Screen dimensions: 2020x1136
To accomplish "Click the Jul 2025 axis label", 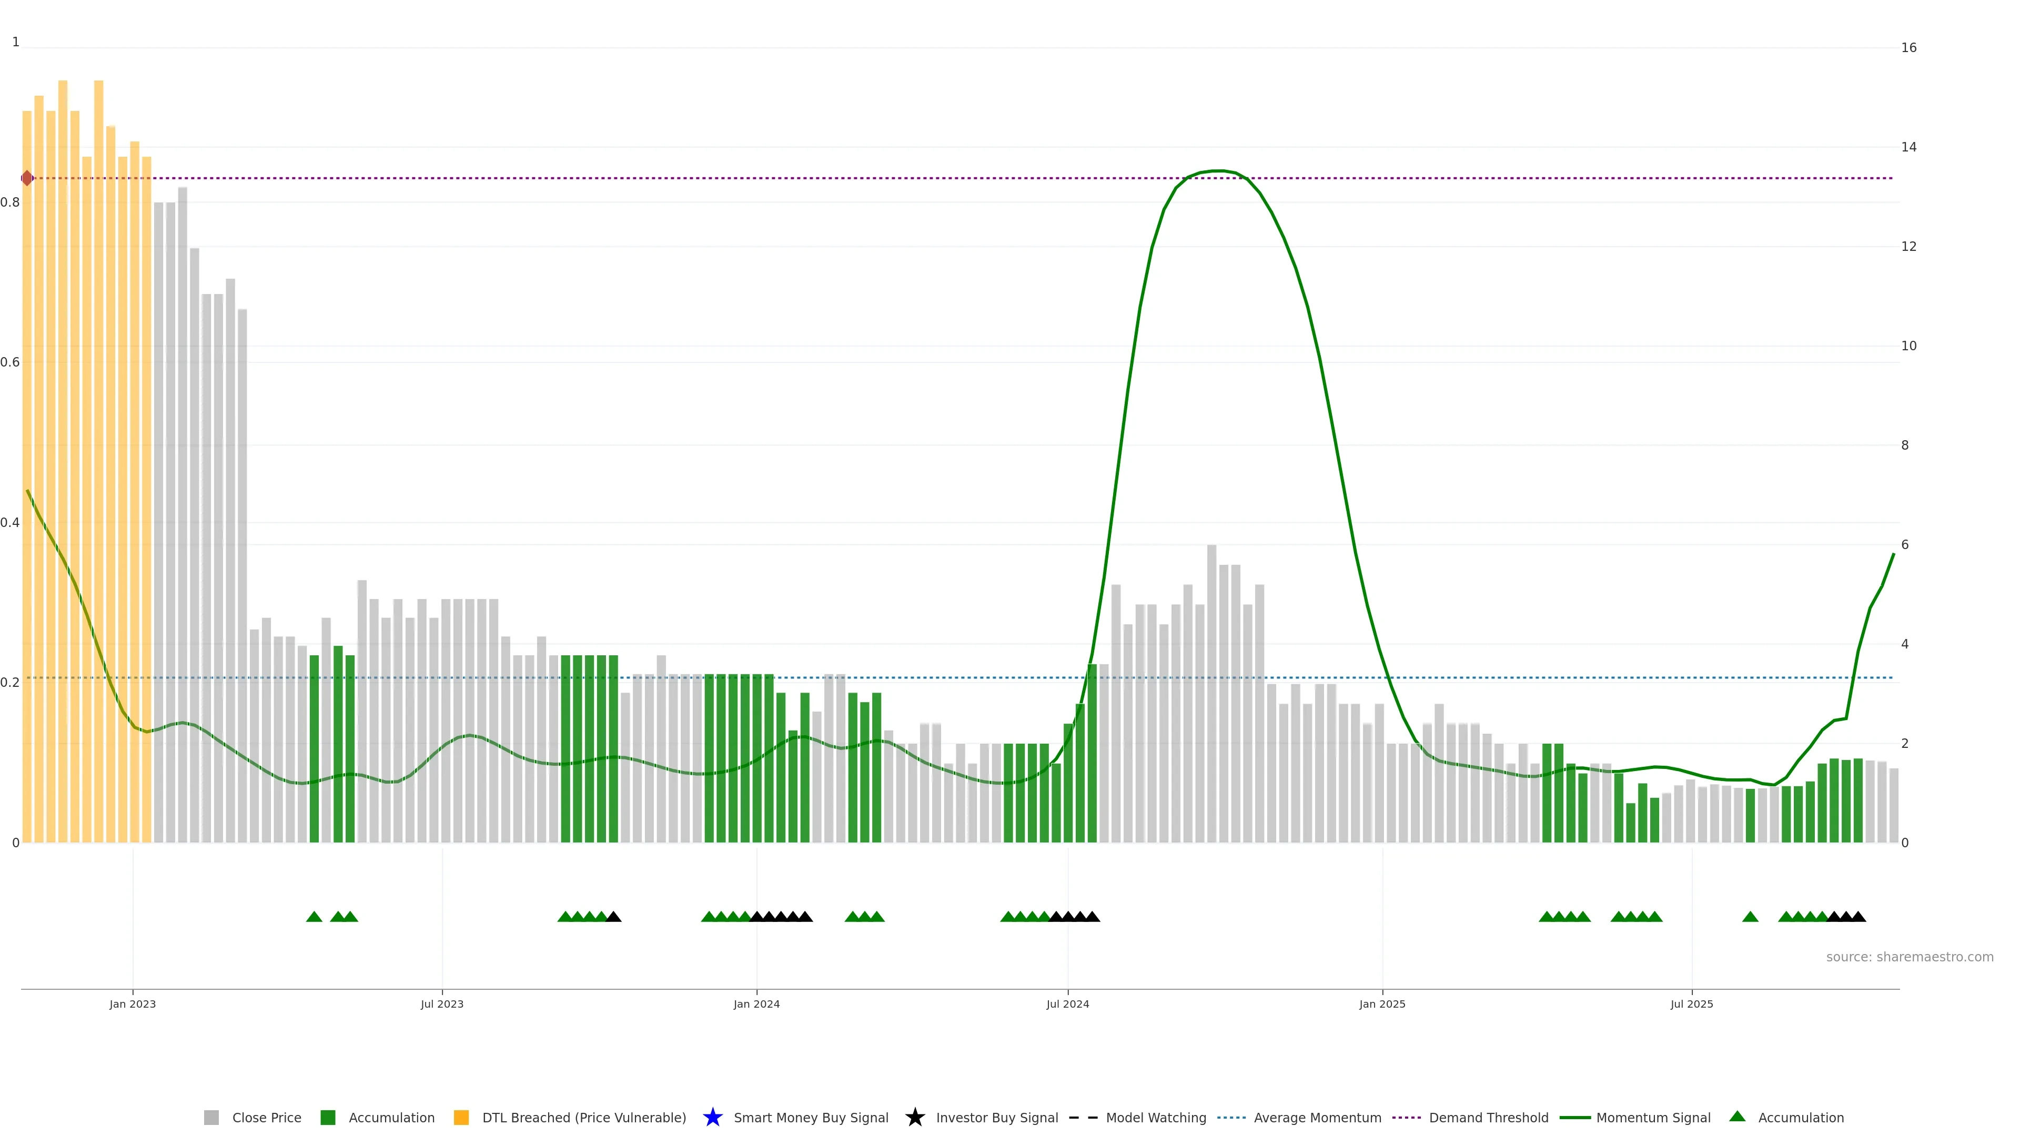I will tap(1691, 1005).
